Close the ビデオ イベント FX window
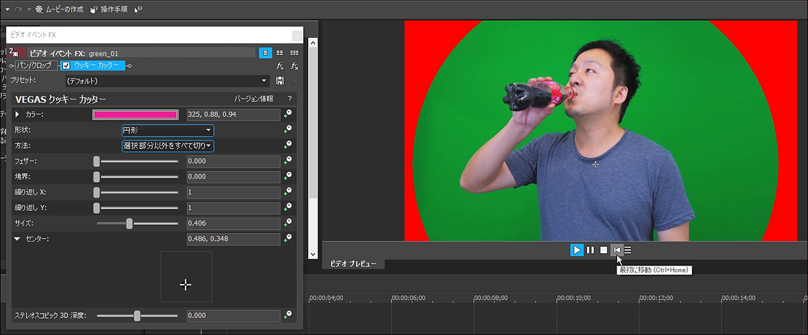This screenshot has height=335, width=808. 297,35
